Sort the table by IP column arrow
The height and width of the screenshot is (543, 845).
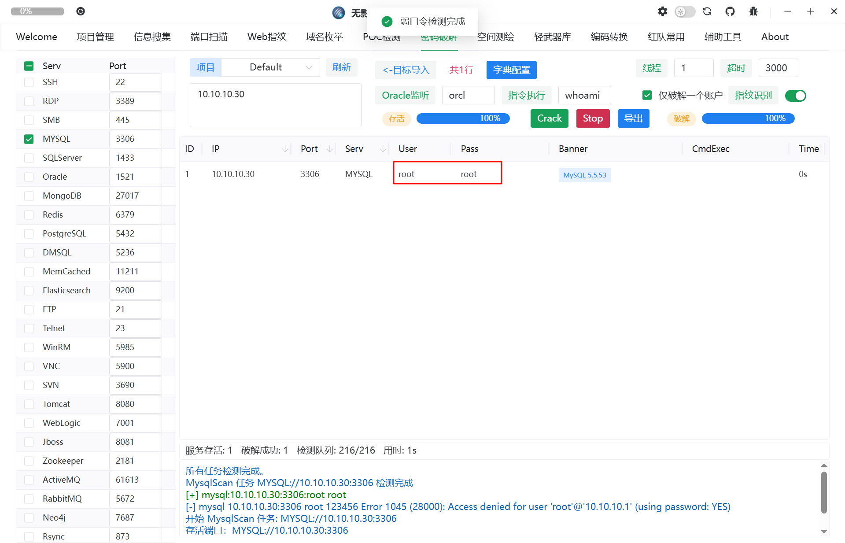(x=285, y=149)
